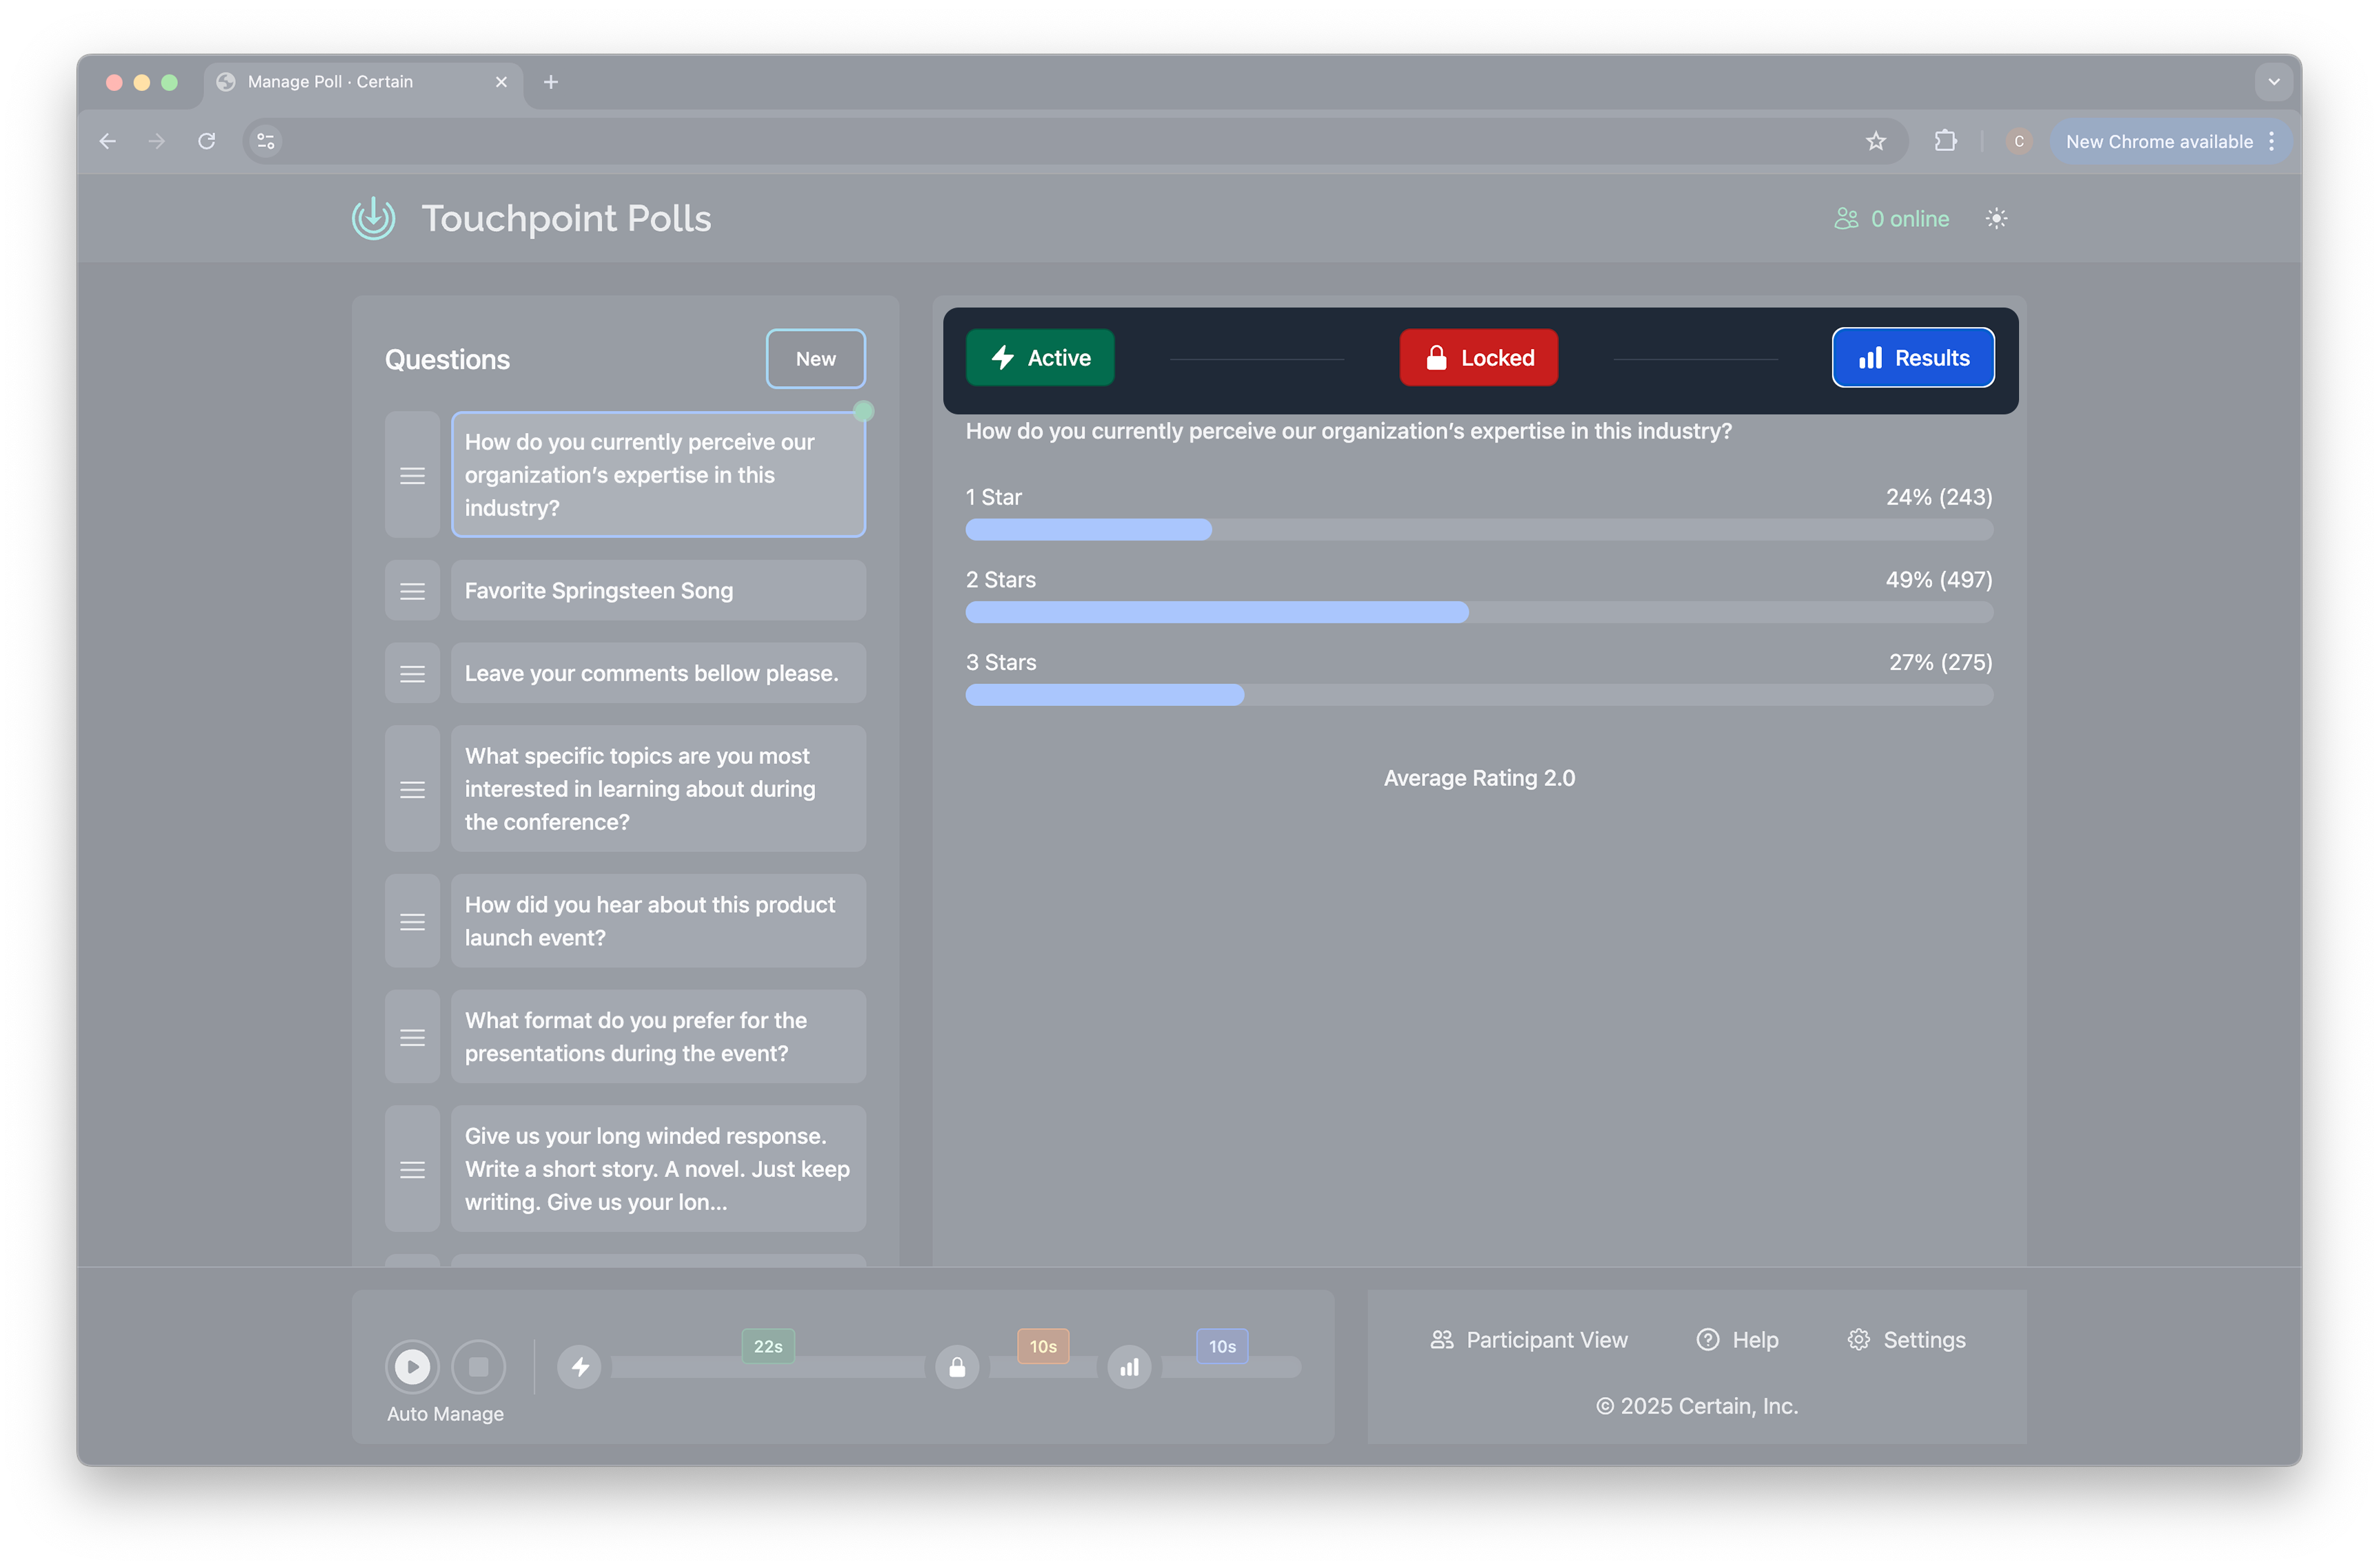Expand the tab search chevron dropdown
Screen dimensions: 2379x1568
[x=2273, y=82]
